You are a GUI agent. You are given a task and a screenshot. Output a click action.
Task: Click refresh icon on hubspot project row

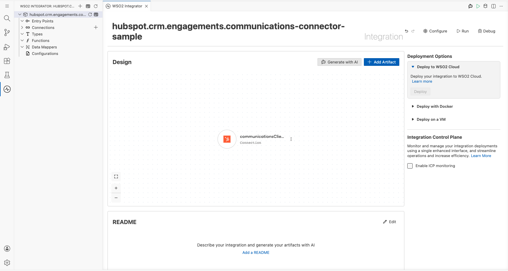click(90, 14)
